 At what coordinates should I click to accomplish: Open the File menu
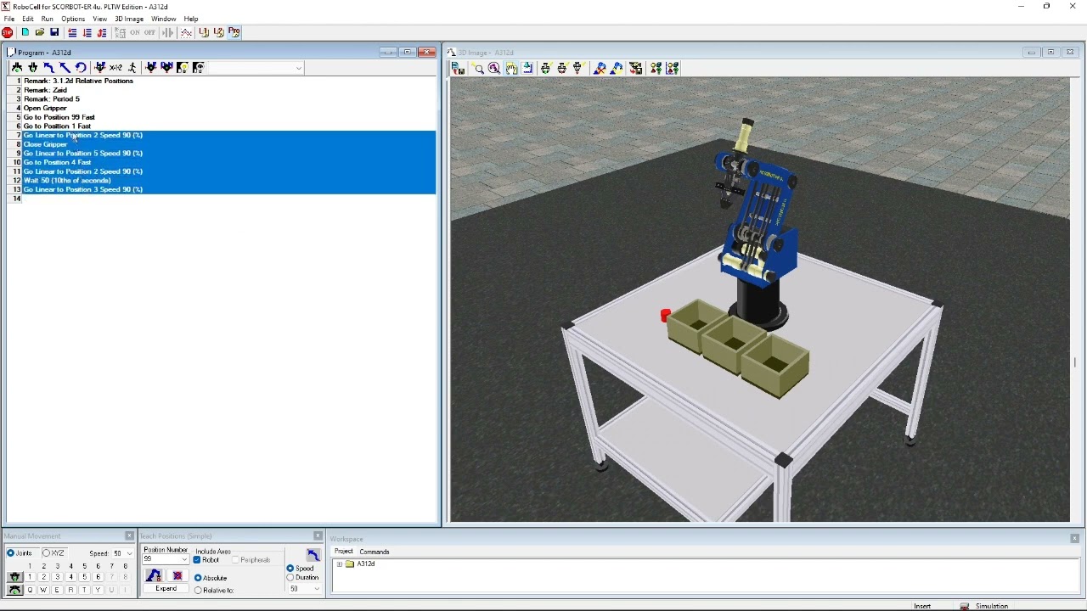(x=8, y=19)
